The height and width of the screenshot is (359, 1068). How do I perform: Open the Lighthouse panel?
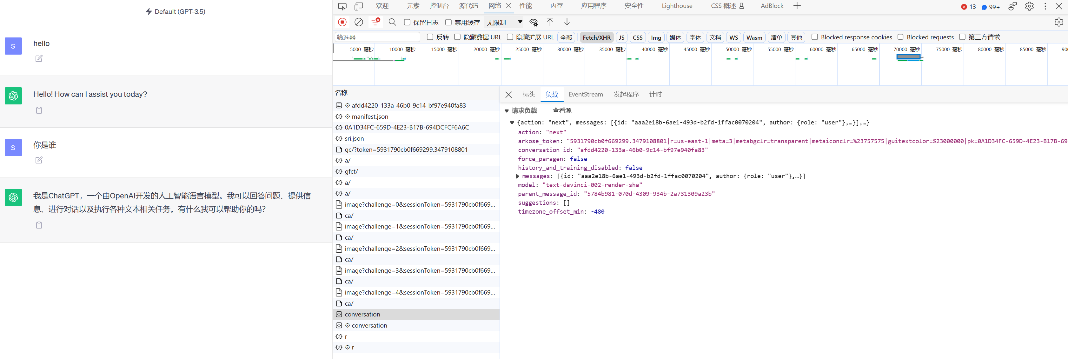pos(677,6)
